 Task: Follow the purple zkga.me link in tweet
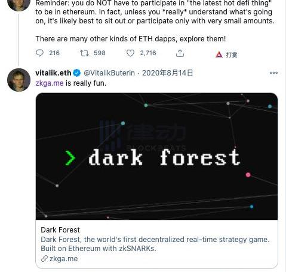point(50,83)
